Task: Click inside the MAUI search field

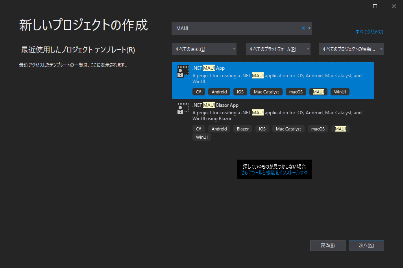Action: pos(236,28)
